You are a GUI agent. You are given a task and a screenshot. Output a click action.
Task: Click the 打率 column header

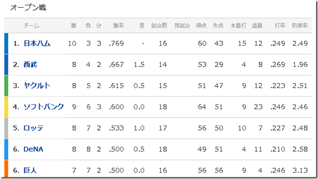280,25
